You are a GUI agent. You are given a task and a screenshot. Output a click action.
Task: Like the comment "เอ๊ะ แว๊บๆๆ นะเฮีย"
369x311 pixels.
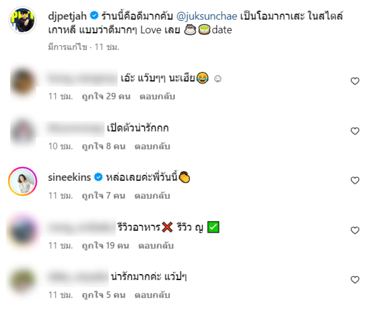tap(355, 81)
